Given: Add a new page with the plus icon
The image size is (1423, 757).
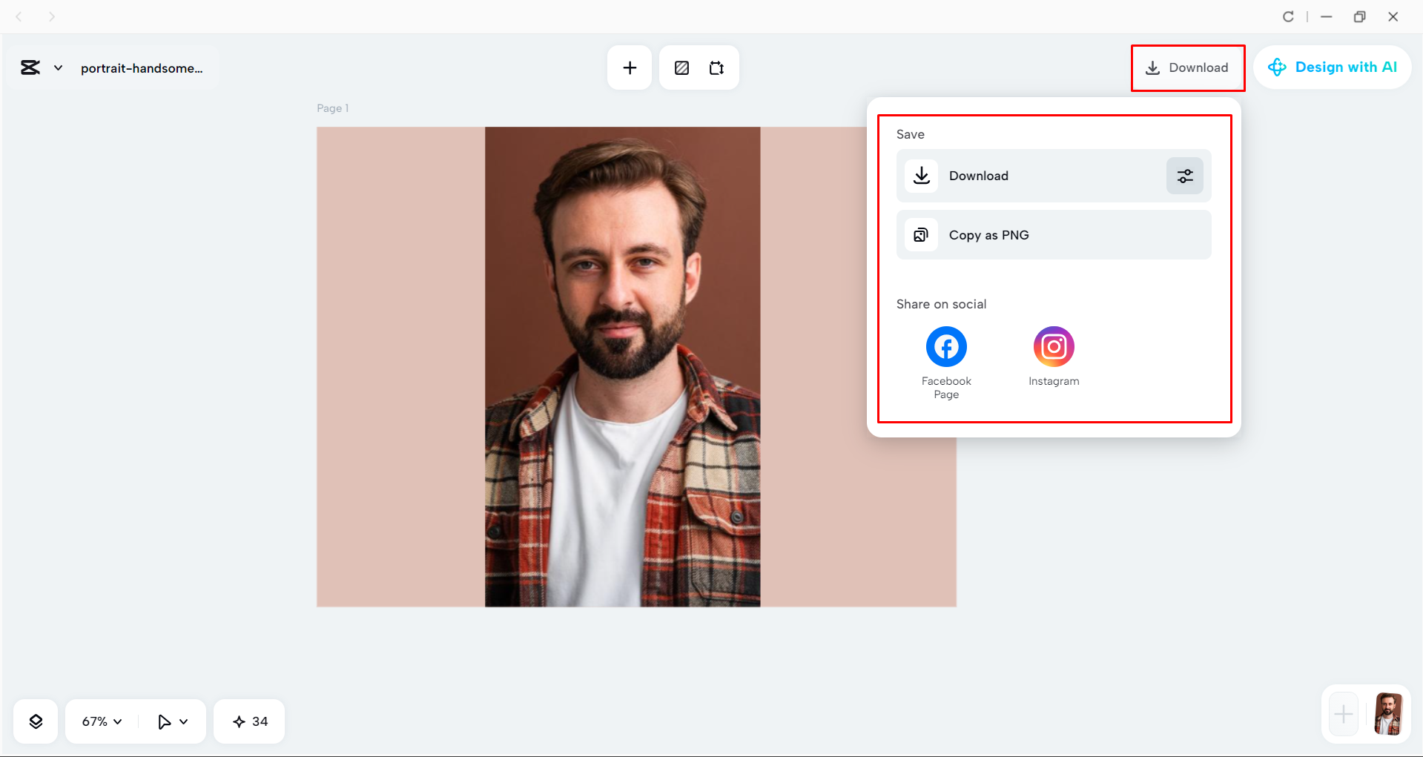Looking at the screenshot, I should click(x=629, y=67).
